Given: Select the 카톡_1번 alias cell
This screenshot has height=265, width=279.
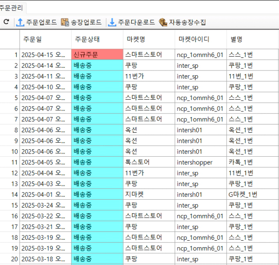Looking at the screenshot, I should pos(252,162).
